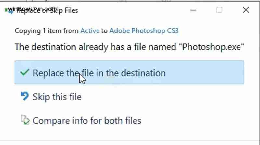Select "Skip this file" option
This screenshot has width=260, height=145.
57,97
